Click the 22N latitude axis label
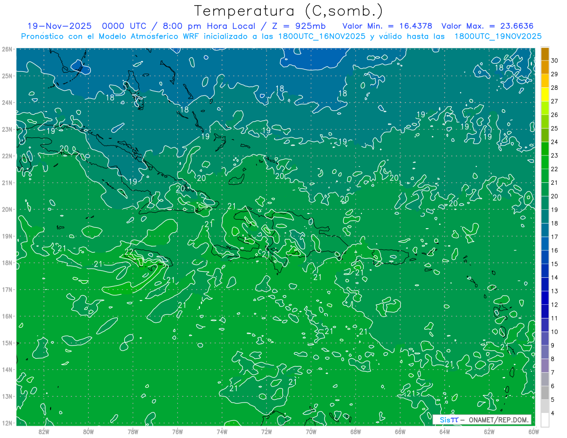This screenshot has height=438, width=567. coord(7,156)
